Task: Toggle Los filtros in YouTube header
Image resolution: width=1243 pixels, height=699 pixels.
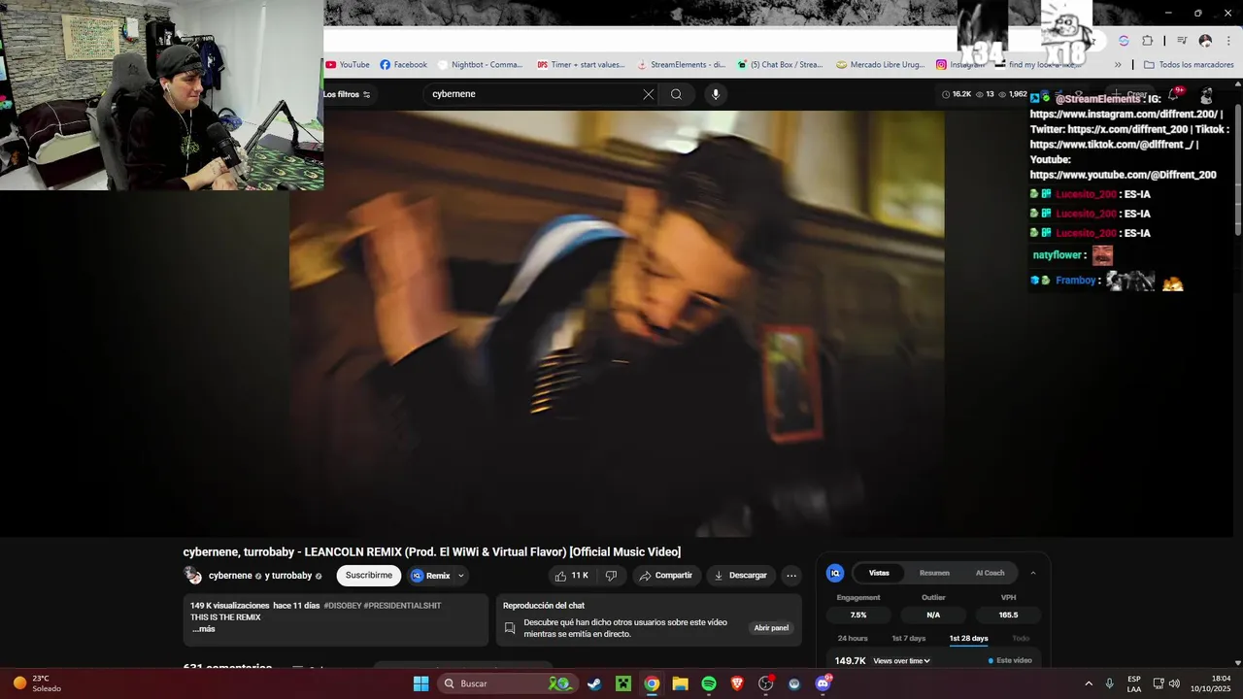Action: tap(348, 94)
